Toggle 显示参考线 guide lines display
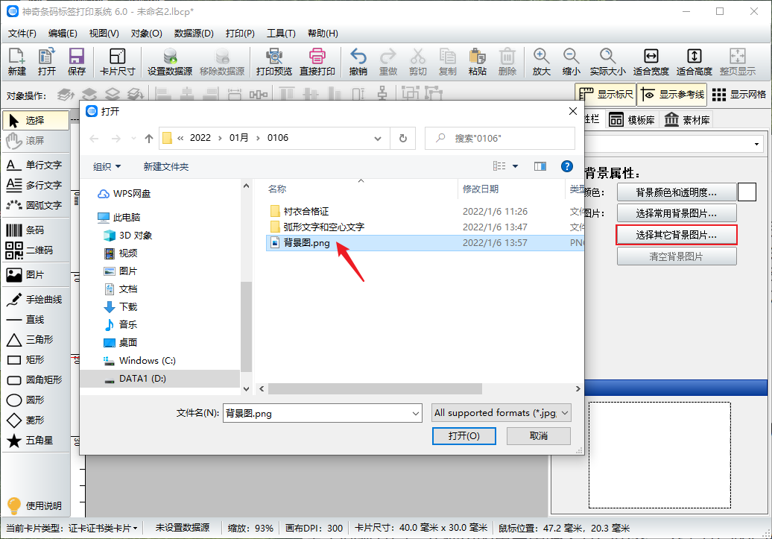772x539 pixels. click(x=673, y=94)
